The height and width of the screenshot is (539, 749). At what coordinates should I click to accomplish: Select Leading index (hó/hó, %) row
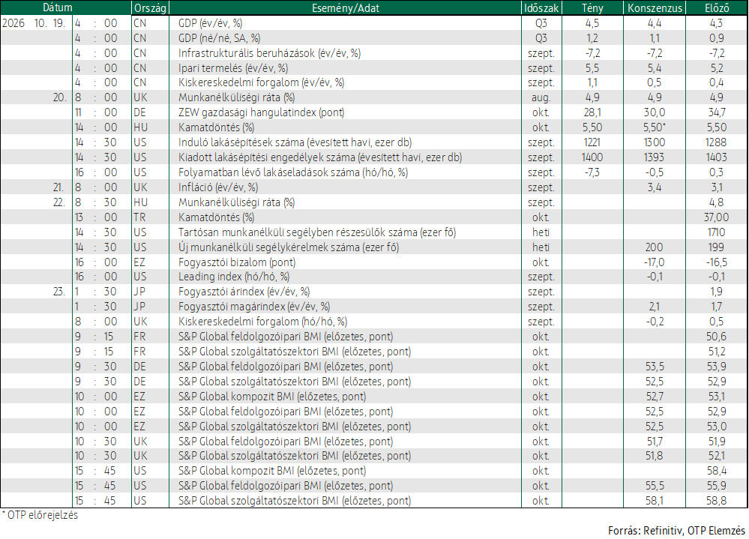pyautogui.click(x=374, y=277)
